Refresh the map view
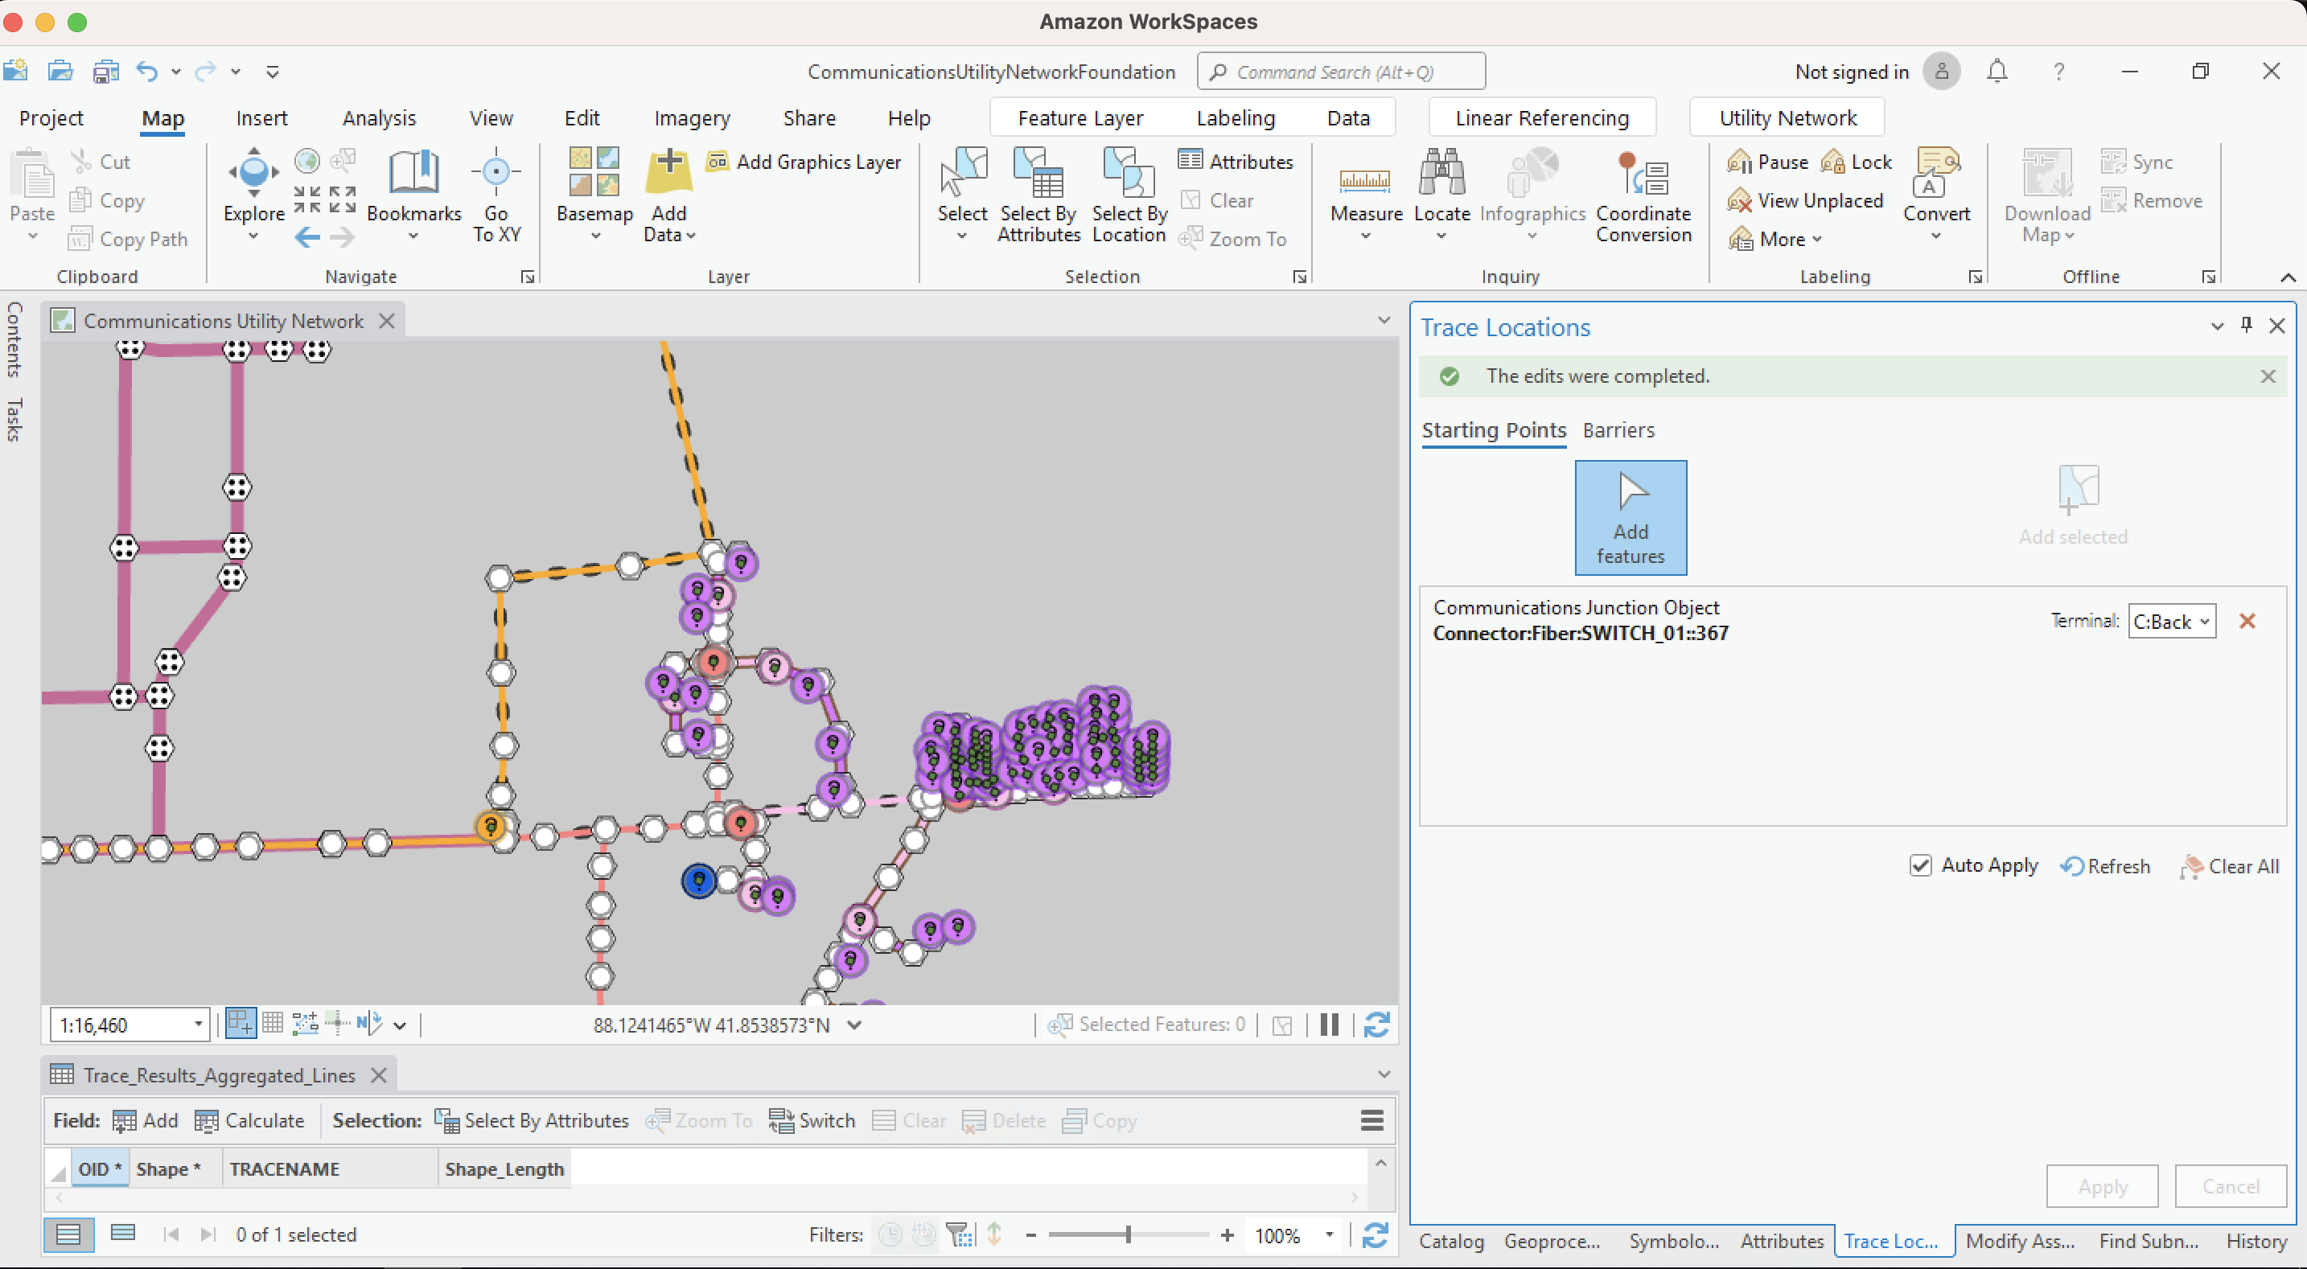This screenshot has width=2307, height=1269. coord(1376,1025)
